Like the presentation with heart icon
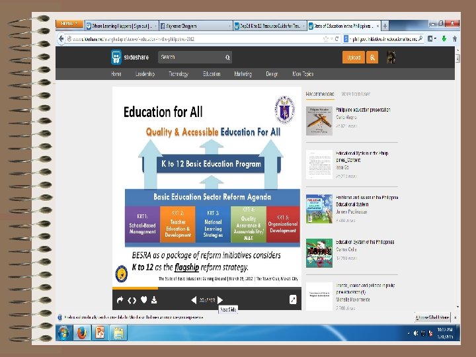476x357 pixels. pos(144,299)
